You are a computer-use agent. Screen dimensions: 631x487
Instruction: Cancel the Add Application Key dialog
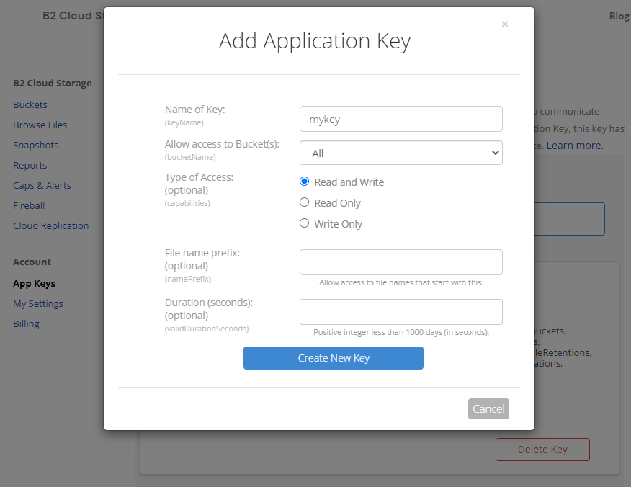click(488, 408)
